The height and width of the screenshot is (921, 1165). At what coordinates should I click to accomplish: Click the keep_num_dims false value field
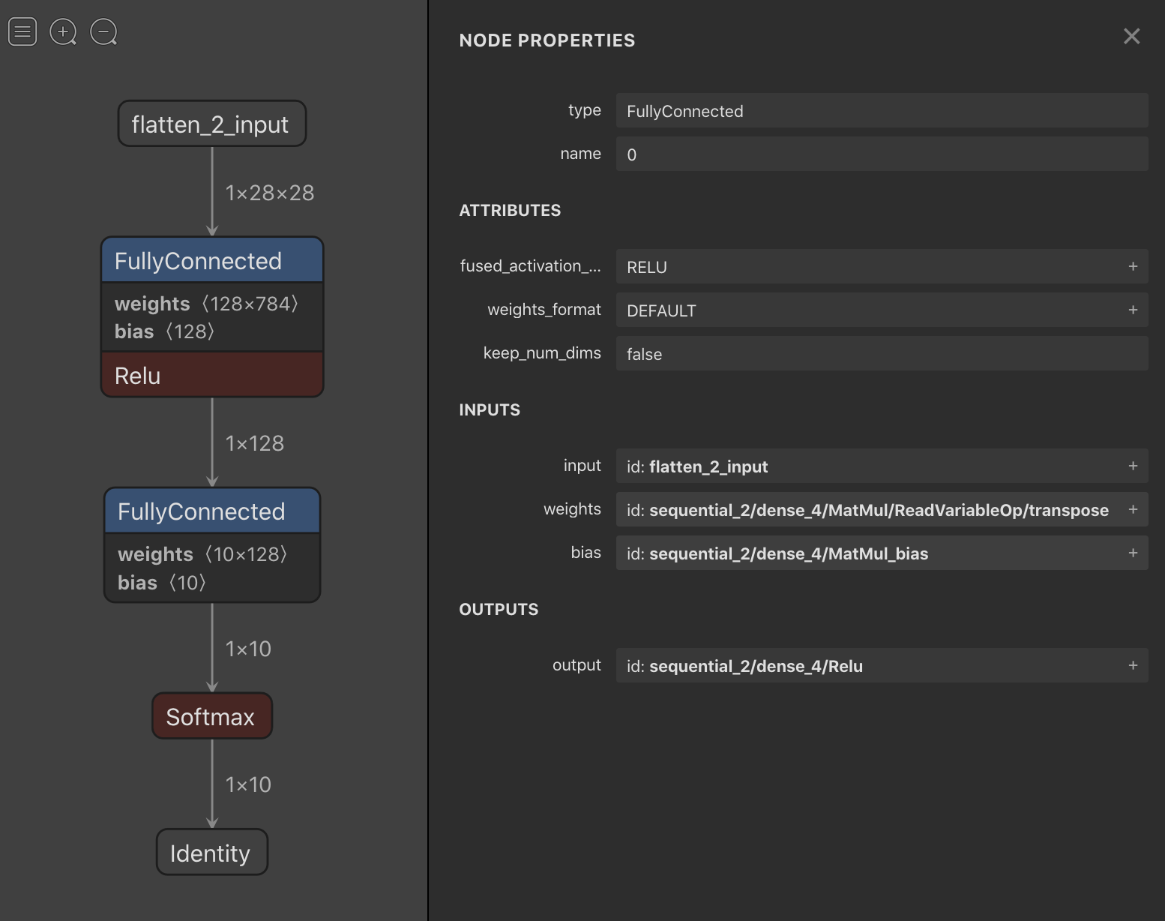(x=881, y=353)
